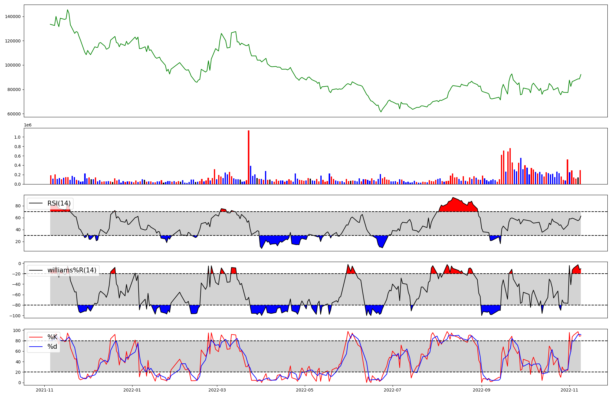Click the 2022-03 x-axis tick label
The image size is (612, 397).
pyautogui.click(x=217, y=390)
